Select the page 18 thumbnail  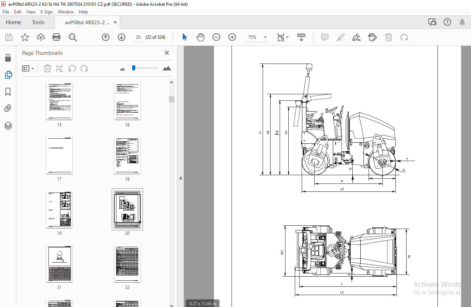(127, 155)
